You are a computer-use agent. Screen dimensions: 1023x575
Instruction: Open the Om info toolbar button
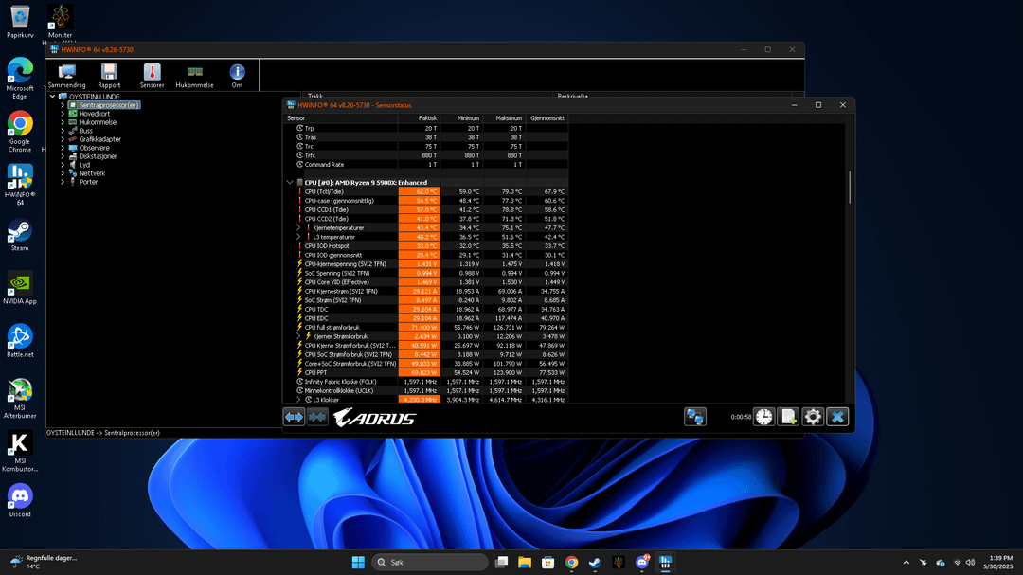[237, 76]
